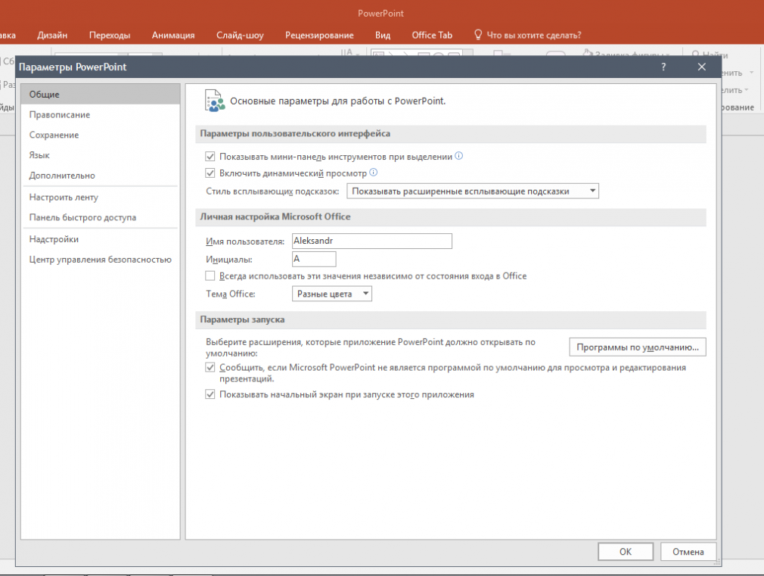Open 'Дизайн' ribbon tab in PowerPoint

click(52, 35)
